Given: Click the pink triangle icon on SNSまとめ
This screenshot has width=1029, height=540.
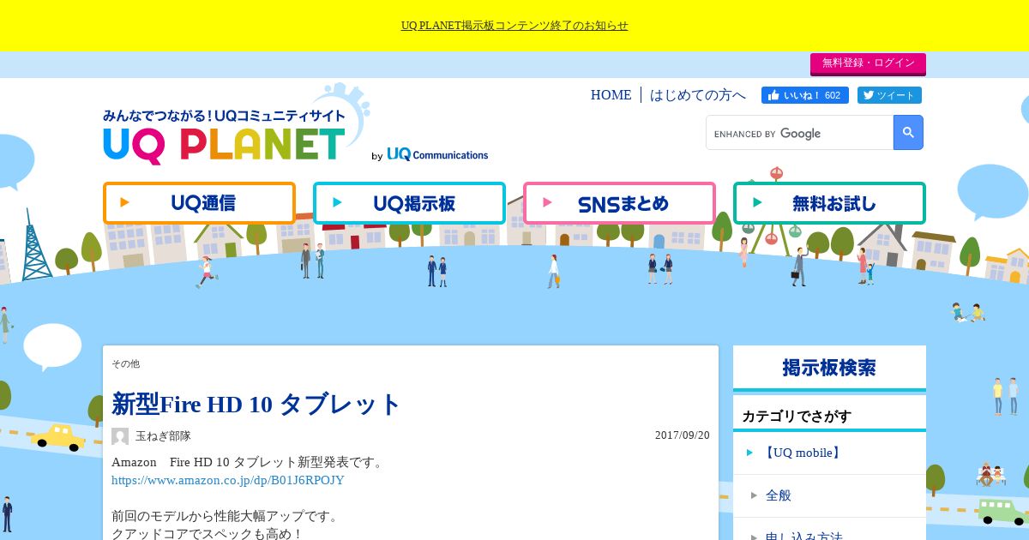Looking at the screenshot, I should pyautogui.click(x=547, y=203).
